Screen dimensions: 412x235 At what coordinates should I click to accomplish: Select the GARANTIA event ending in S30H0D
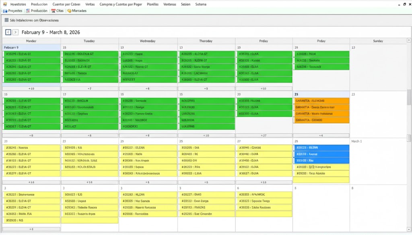(x=321, y=120)
